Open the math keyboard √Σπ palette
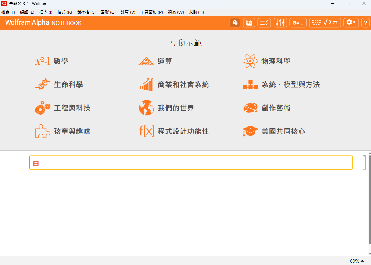Screen dimensions: 371x265 click(x=325, y=23)
